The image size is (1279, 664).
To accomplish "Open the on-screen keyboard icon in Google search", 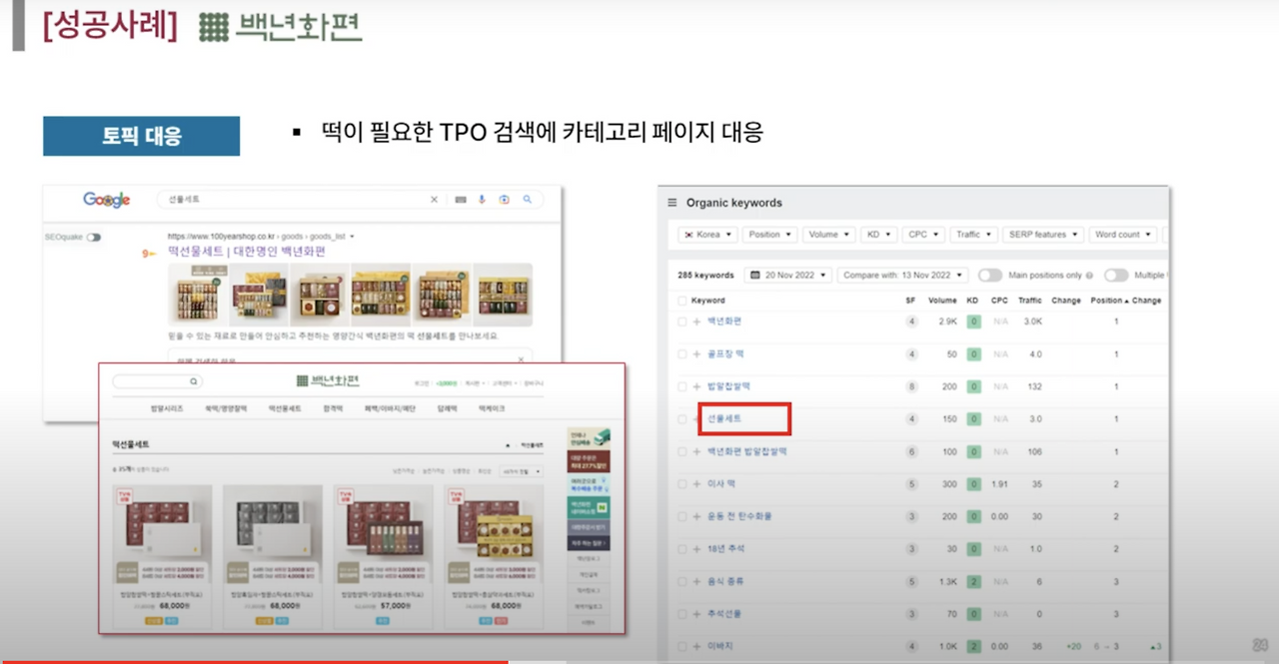I will click(x=460, y=200).
